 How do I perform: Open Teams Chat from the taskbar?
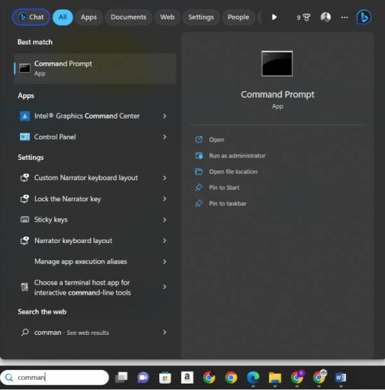(x=143, y=377)
